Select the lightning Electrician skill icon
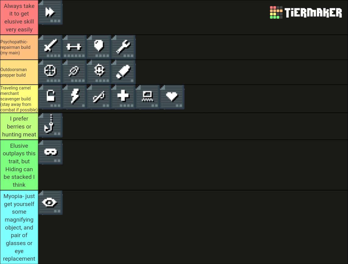 coord(74,97)
